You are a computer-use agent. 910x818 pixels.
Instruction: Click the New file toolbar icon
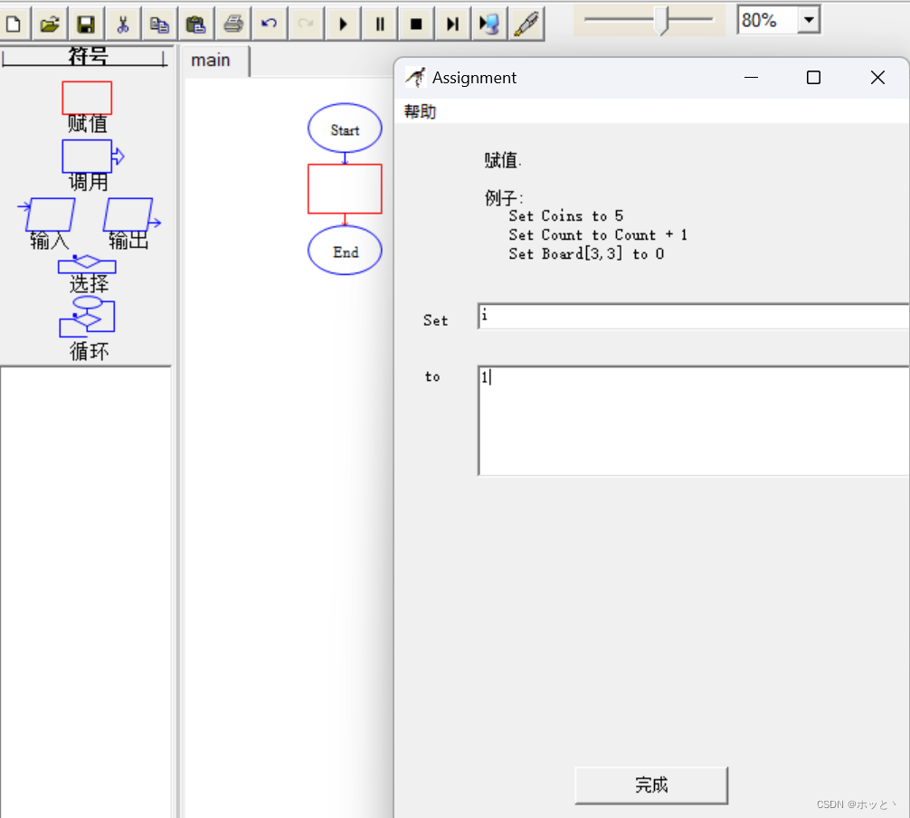tap(14, 24)
